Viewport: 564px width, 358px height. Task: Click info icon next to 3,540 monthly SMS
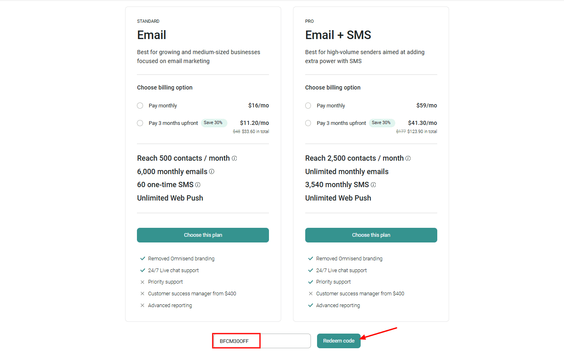pos(373,185)
